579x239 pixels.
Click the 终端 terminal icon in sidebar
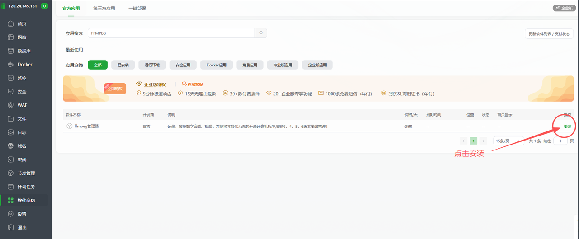(x=10, y=159)
